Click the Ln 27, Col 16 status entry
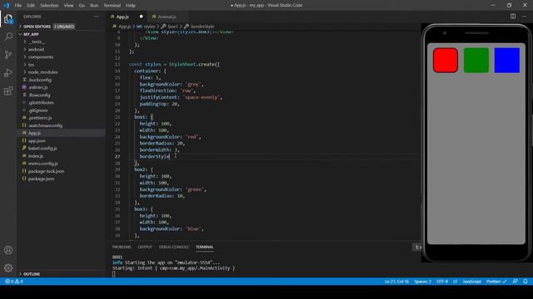This screenshot has width=533, height=299. (x=396, y=282)
